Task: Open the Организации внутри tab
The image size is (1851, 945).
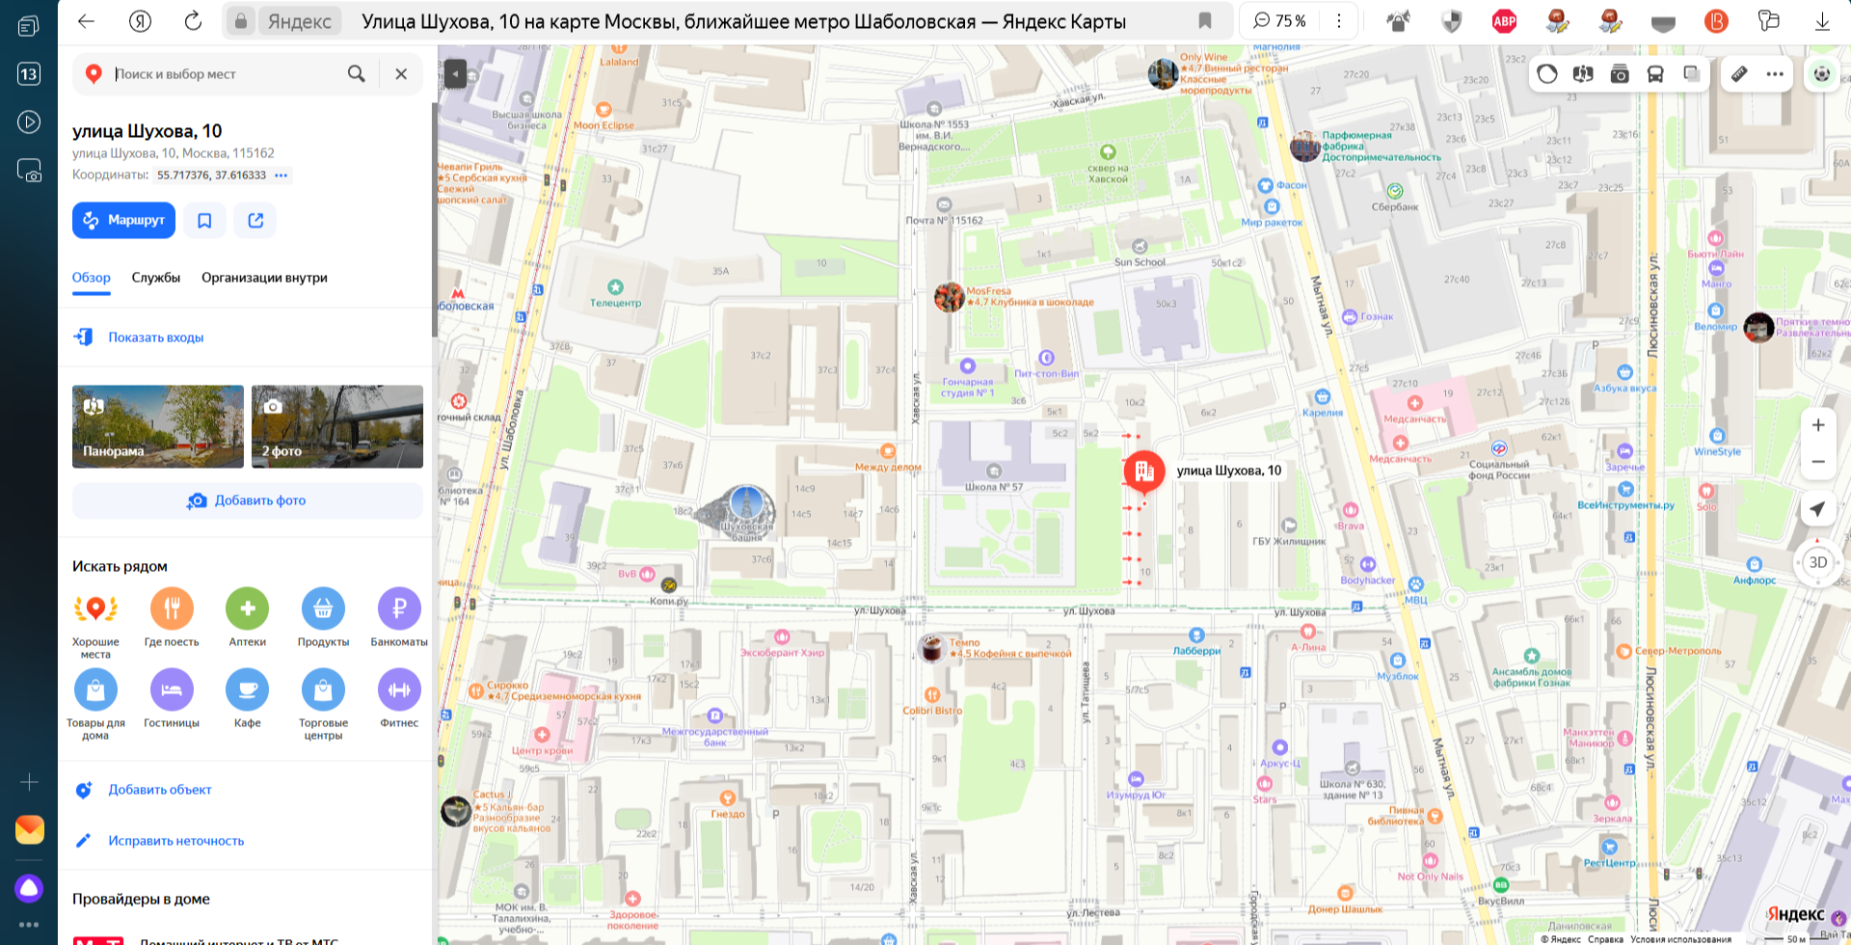Action: [x=264, y=278]
